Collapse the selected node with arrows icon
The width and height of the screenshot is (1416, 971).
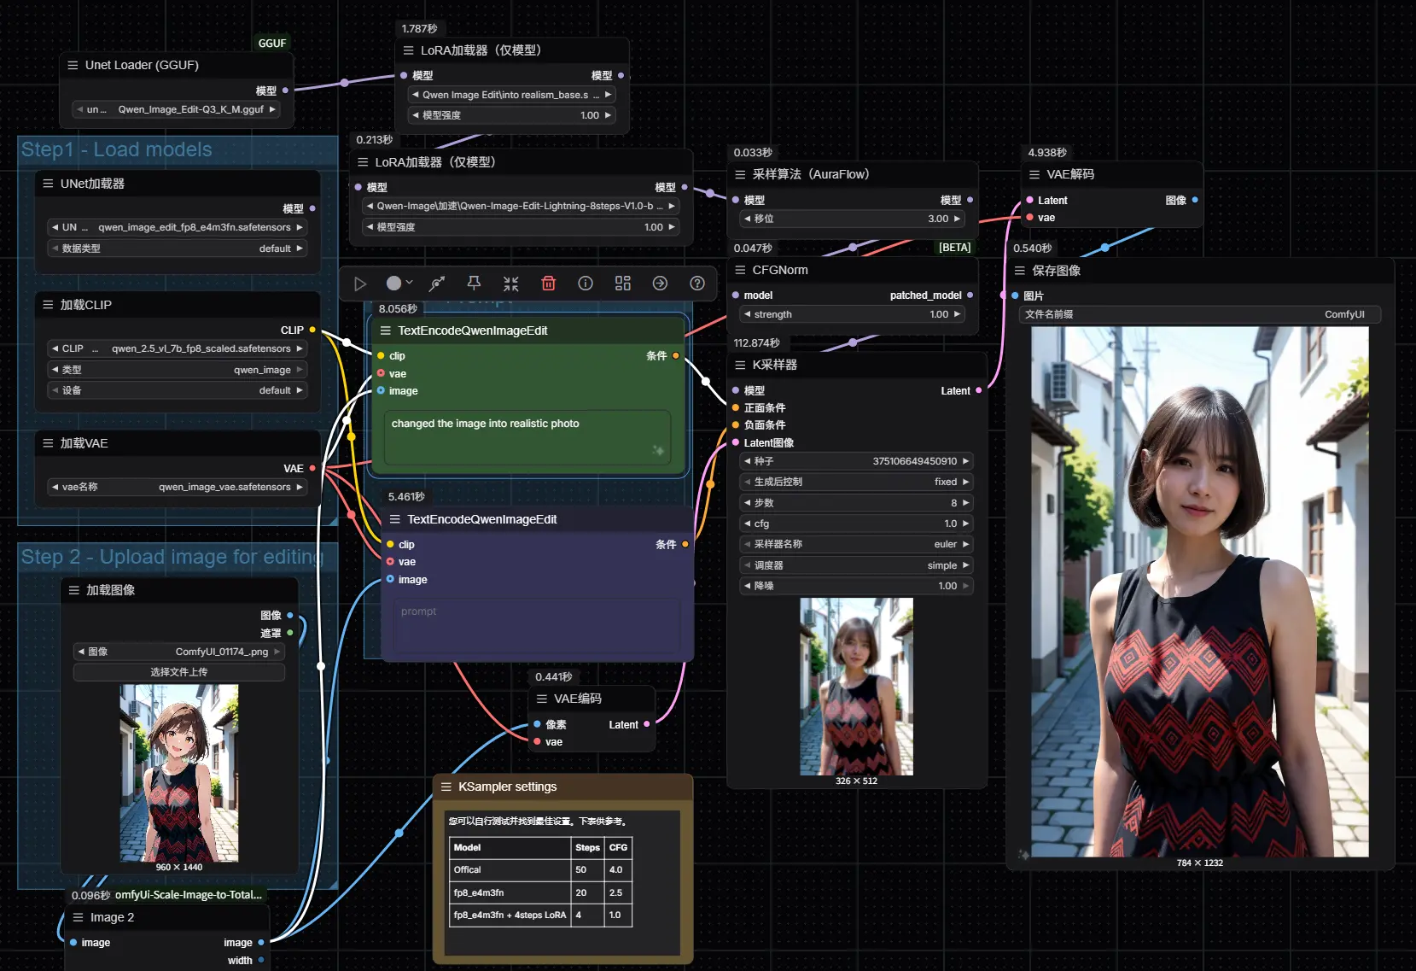510,284
